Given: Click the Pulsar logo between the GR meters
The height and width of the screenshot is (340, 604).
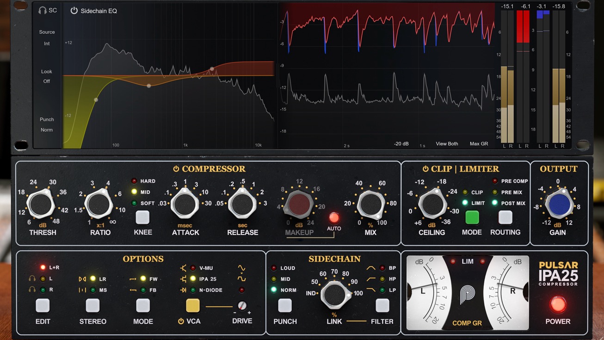Looking at the screenshot, I should 468,294.
